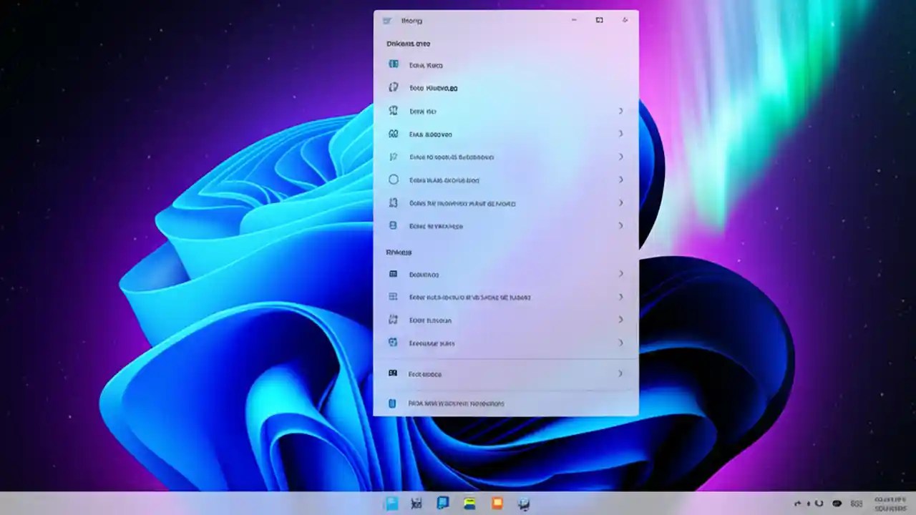
Task: Expand the chevron on the third device row
Action: 620,111
